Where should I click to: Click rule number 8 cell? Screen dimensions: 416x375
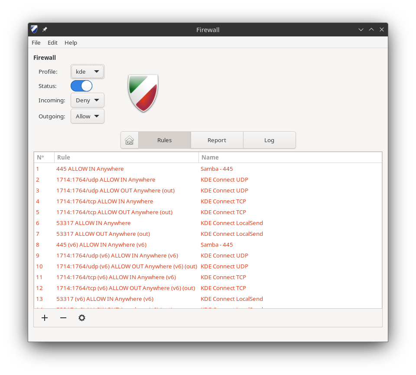pos(38,245)
